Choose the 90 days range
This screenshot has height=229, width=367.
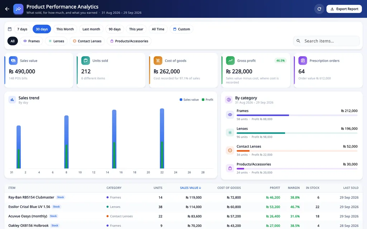pos(115,29)
